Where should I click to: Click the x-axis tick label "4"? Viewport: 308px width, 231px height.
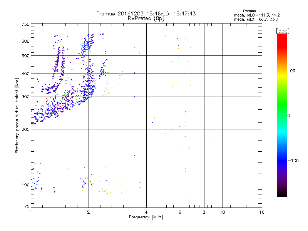(146, 212)
